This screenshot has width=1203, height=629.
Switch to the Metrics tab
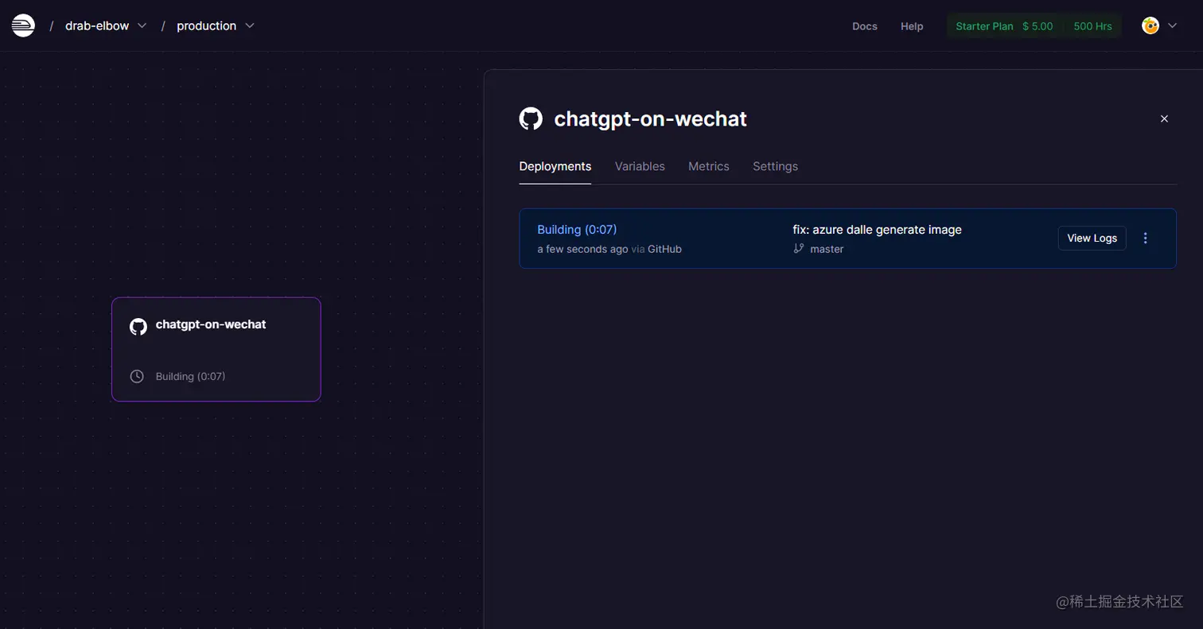click(x=709, y=166)
